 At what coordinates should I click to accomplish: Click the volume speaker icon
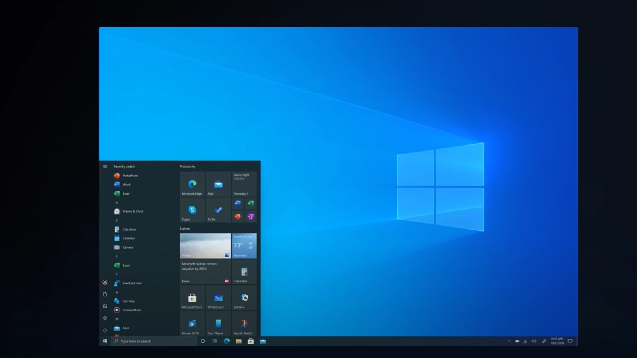click(x=534, y=341)
